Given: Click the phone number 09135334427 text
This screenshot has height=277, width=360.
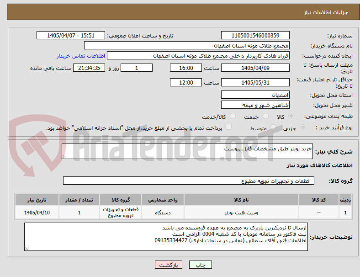Looking at the screenshot, I should pos(171,240).
